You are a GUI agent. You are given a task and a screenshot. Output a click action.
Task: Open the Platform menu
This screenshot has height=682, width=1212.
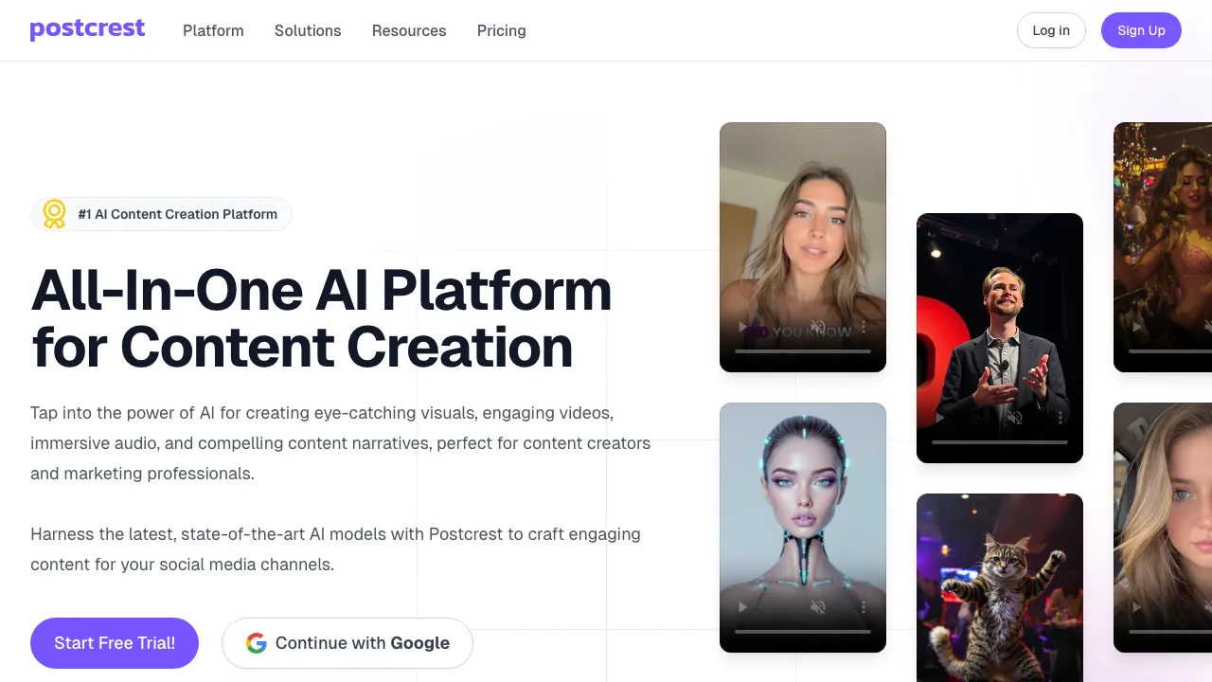[x=213, y=30]
